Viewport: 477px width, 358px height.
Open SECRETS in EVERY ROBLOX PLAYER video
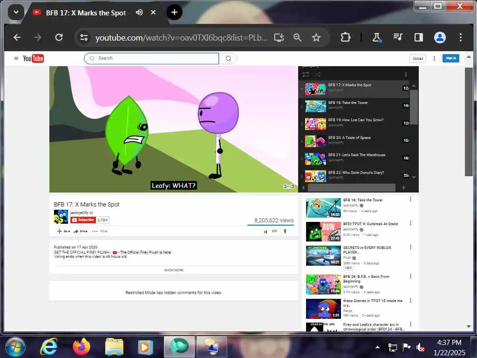click(x=367, y=250)
